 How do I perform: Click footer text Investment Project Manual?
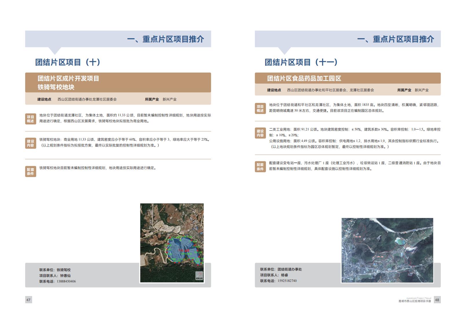point(419,298)
